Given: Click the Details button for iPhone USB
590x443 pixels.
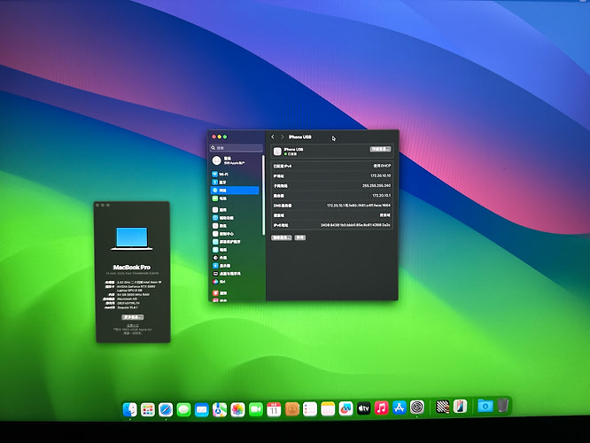Looking at the screenshot, I should 380,150.
